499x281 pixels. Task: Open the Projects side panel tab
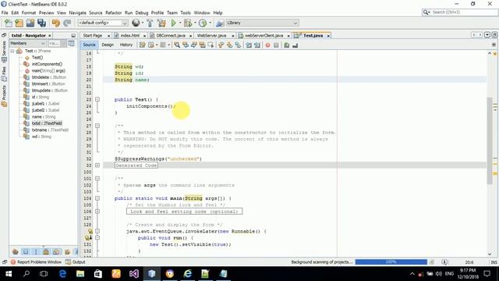pos(4,96)
